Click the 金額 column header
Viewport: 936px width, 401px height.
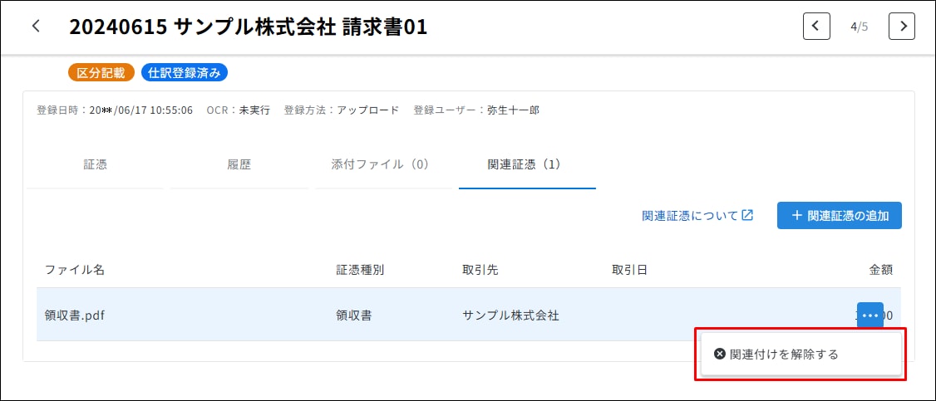(880, 270)
